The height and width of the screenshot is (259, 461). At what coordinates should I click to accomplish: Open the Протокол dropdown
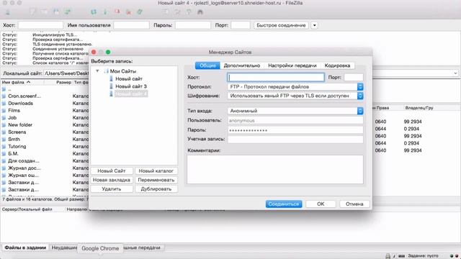tap(295, 86)
